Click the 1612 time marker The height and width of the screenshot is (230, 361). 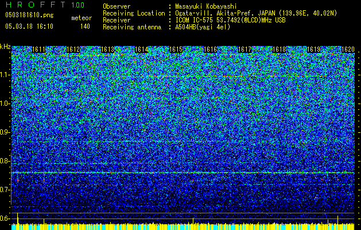[x=73, y=49]
